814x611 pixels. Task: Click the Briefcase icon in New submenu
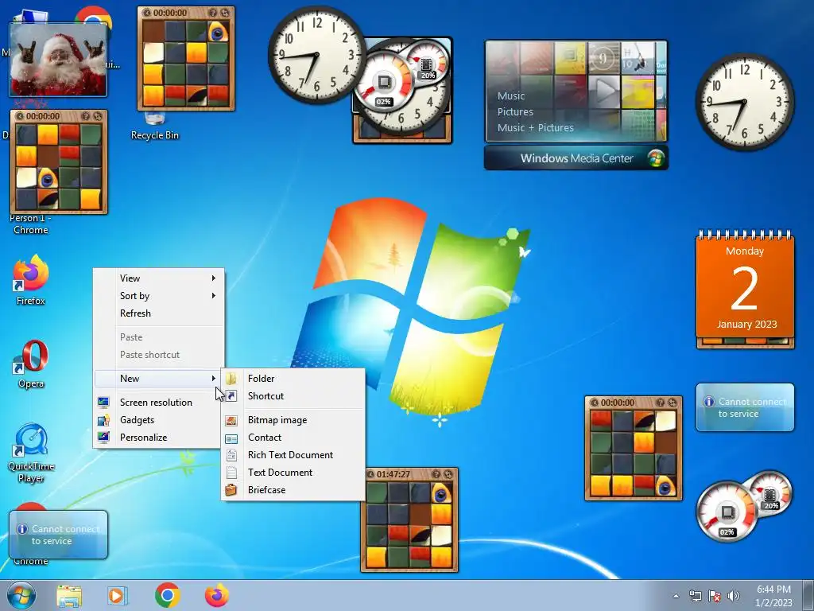click(231, 489)
